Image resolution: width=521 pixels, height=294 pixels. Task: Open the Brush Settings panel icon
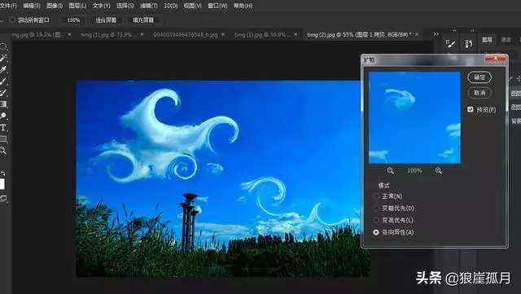tap(450, 43)
